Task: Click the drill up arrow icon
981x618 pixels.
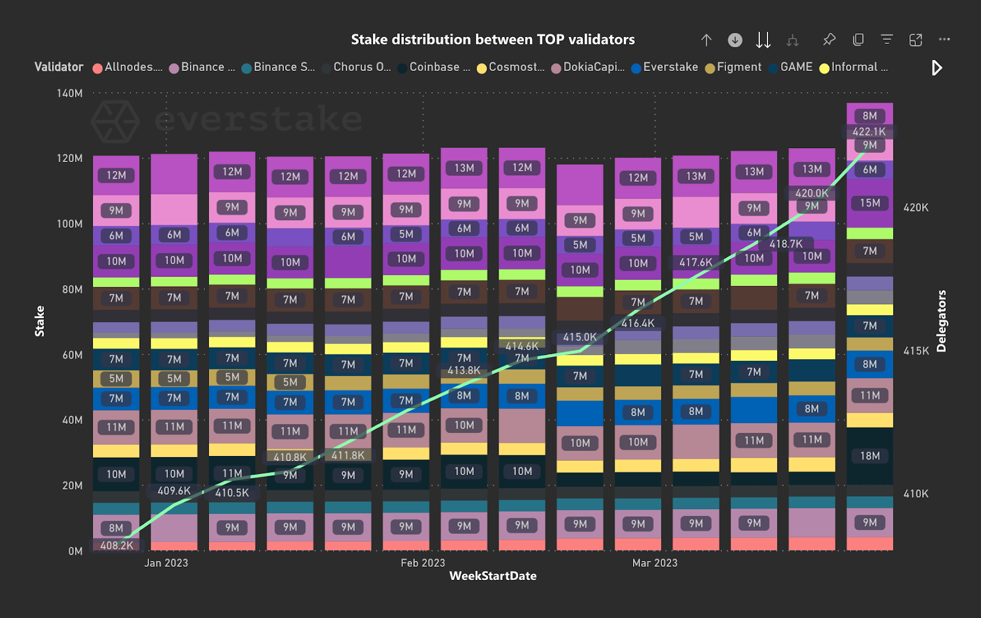Action: [706, 40]
